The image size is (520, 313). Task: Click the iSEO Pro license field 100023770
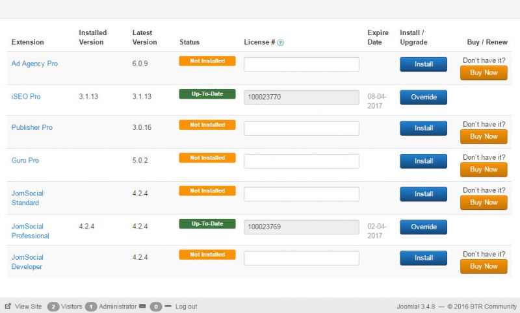pyautogui.click(x=302, y=97)
